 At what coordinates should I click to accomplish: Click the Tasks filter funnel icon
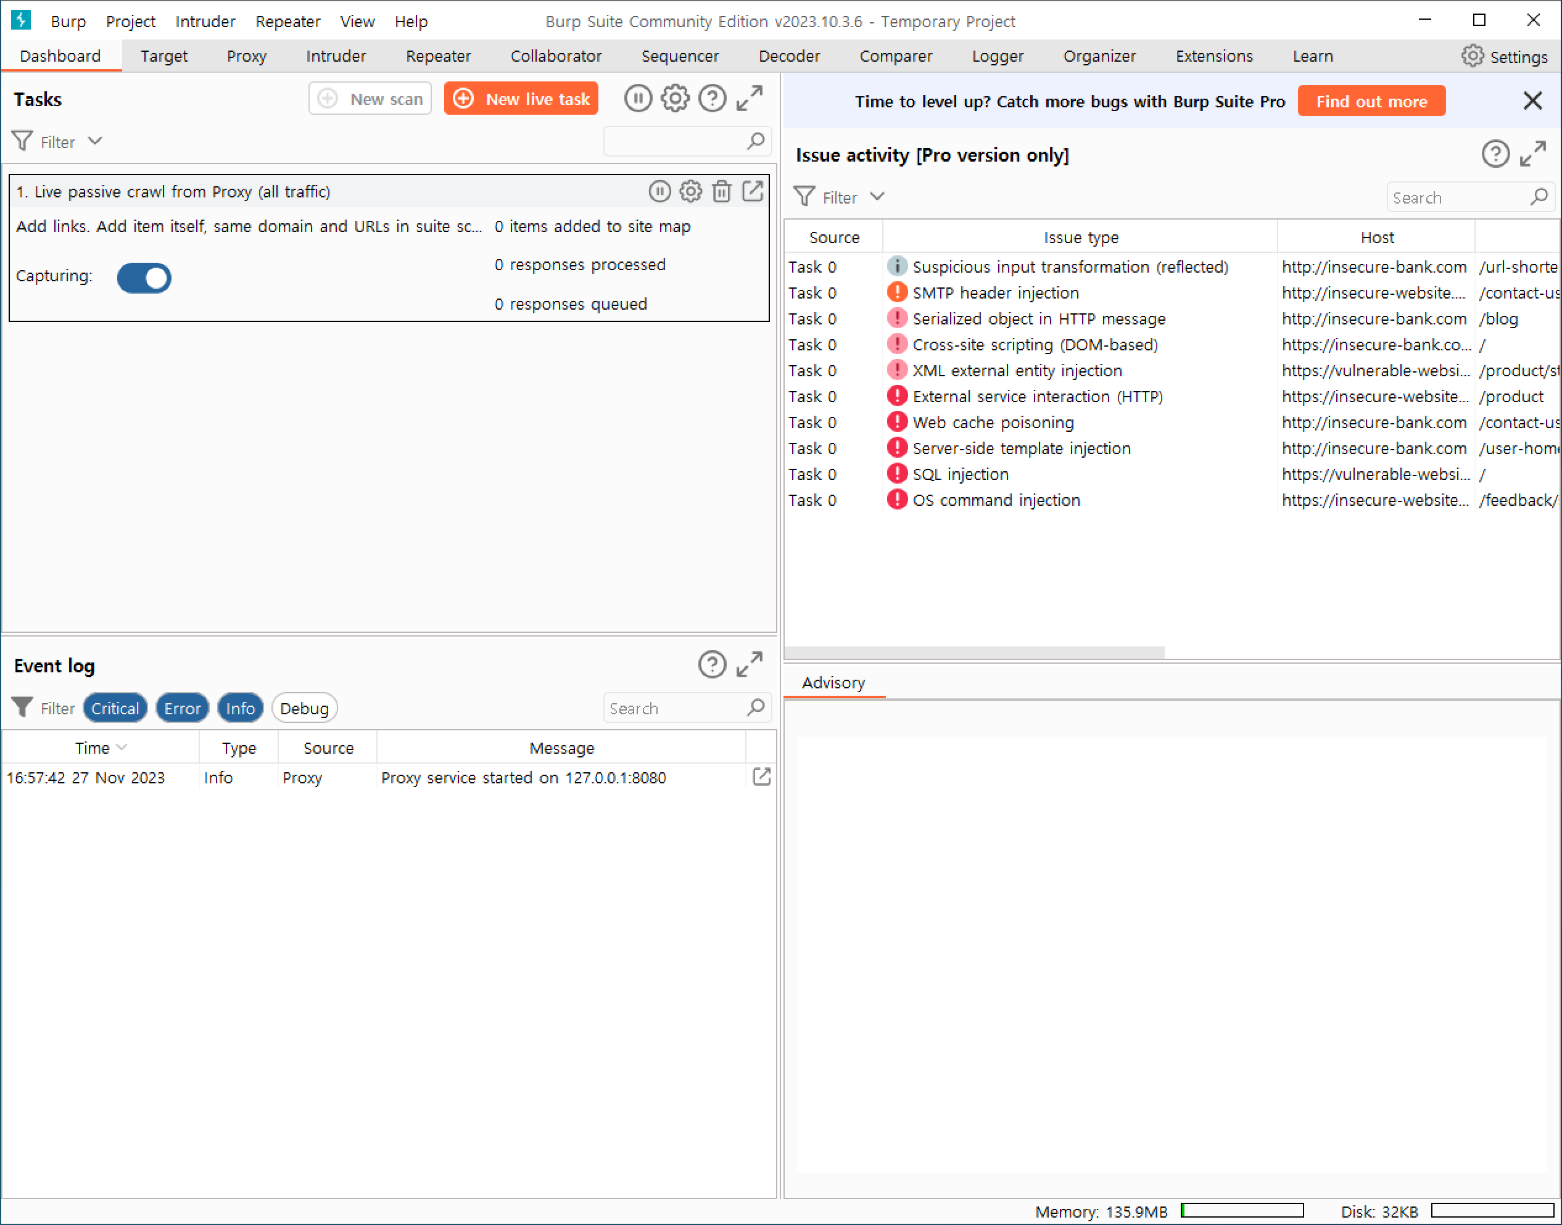(x=22, y=141)
